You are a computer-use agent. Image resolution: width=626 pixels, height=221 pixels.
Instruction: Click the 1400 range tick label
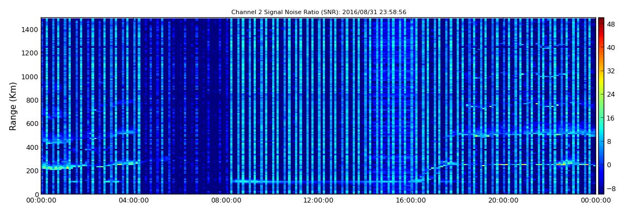tap(30, 30)
